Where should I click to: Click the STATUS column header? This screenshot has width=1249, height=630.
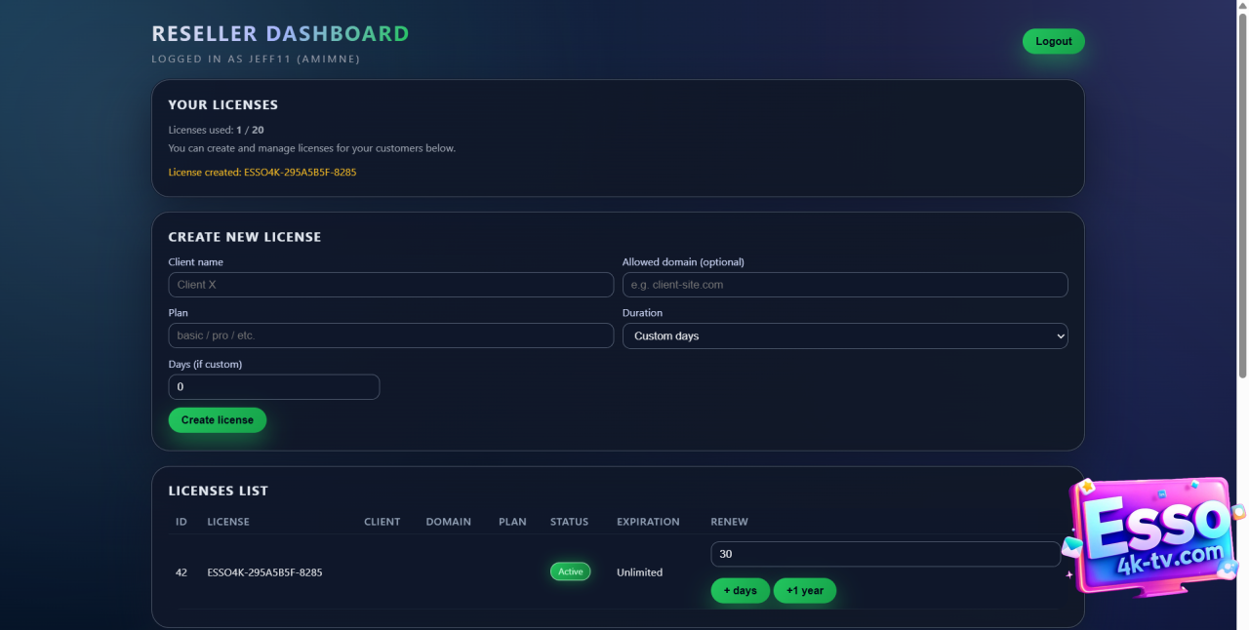click(x=569, y=522)
